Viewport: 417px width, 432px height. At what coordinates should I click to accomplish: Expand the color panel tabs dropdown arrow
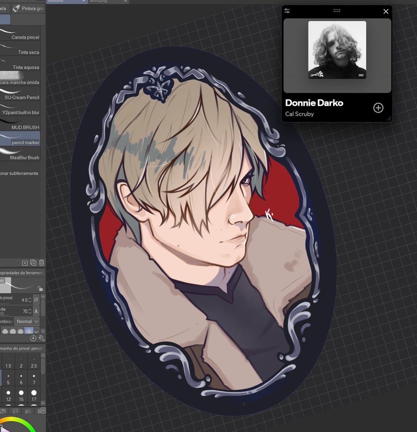point(43,410)
